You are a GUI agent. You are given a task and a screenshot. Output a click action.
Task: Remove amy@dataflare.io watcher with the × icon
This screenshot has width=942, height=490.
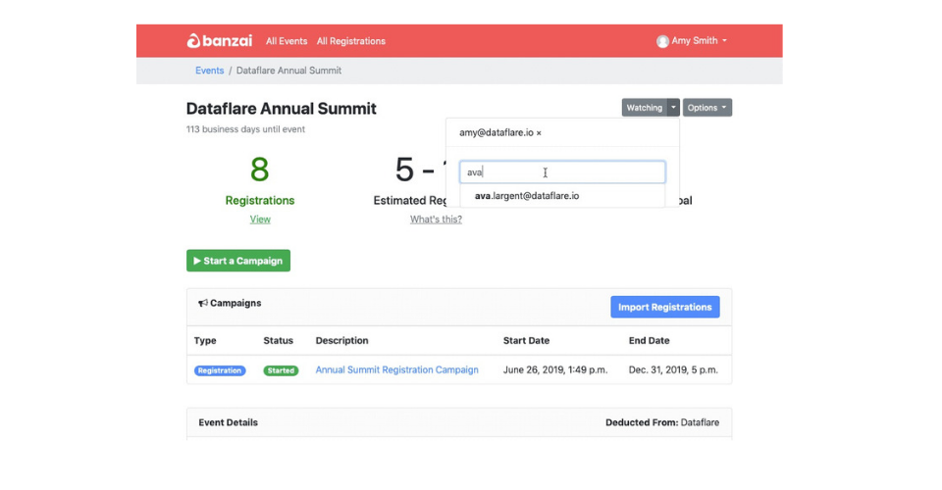point(539,132)
